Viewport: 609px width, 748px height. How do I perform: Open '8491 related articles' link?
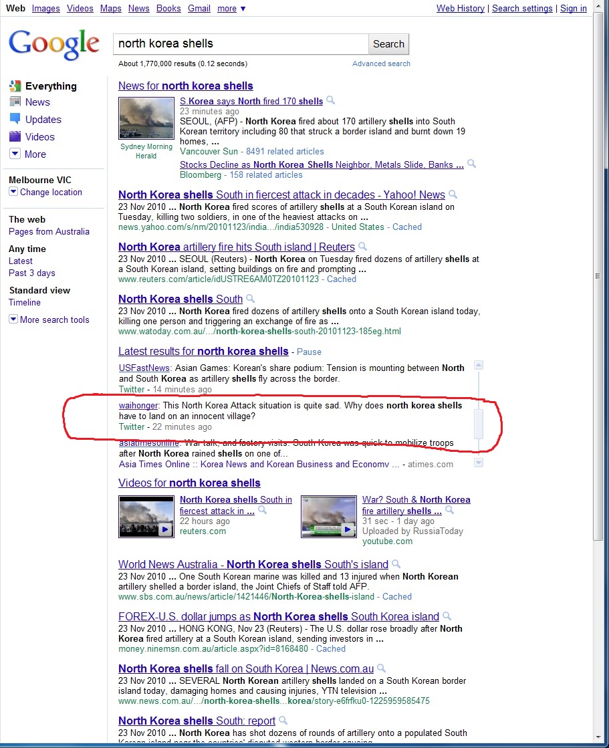coord(285,151)
